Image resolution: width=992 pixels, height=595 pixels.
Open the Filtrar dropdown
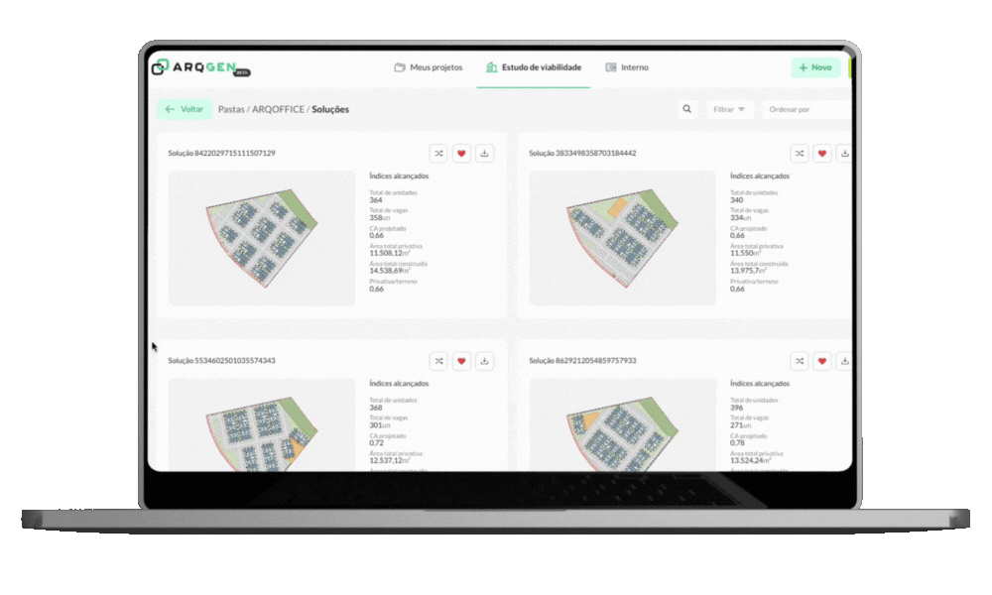point(729,109)
